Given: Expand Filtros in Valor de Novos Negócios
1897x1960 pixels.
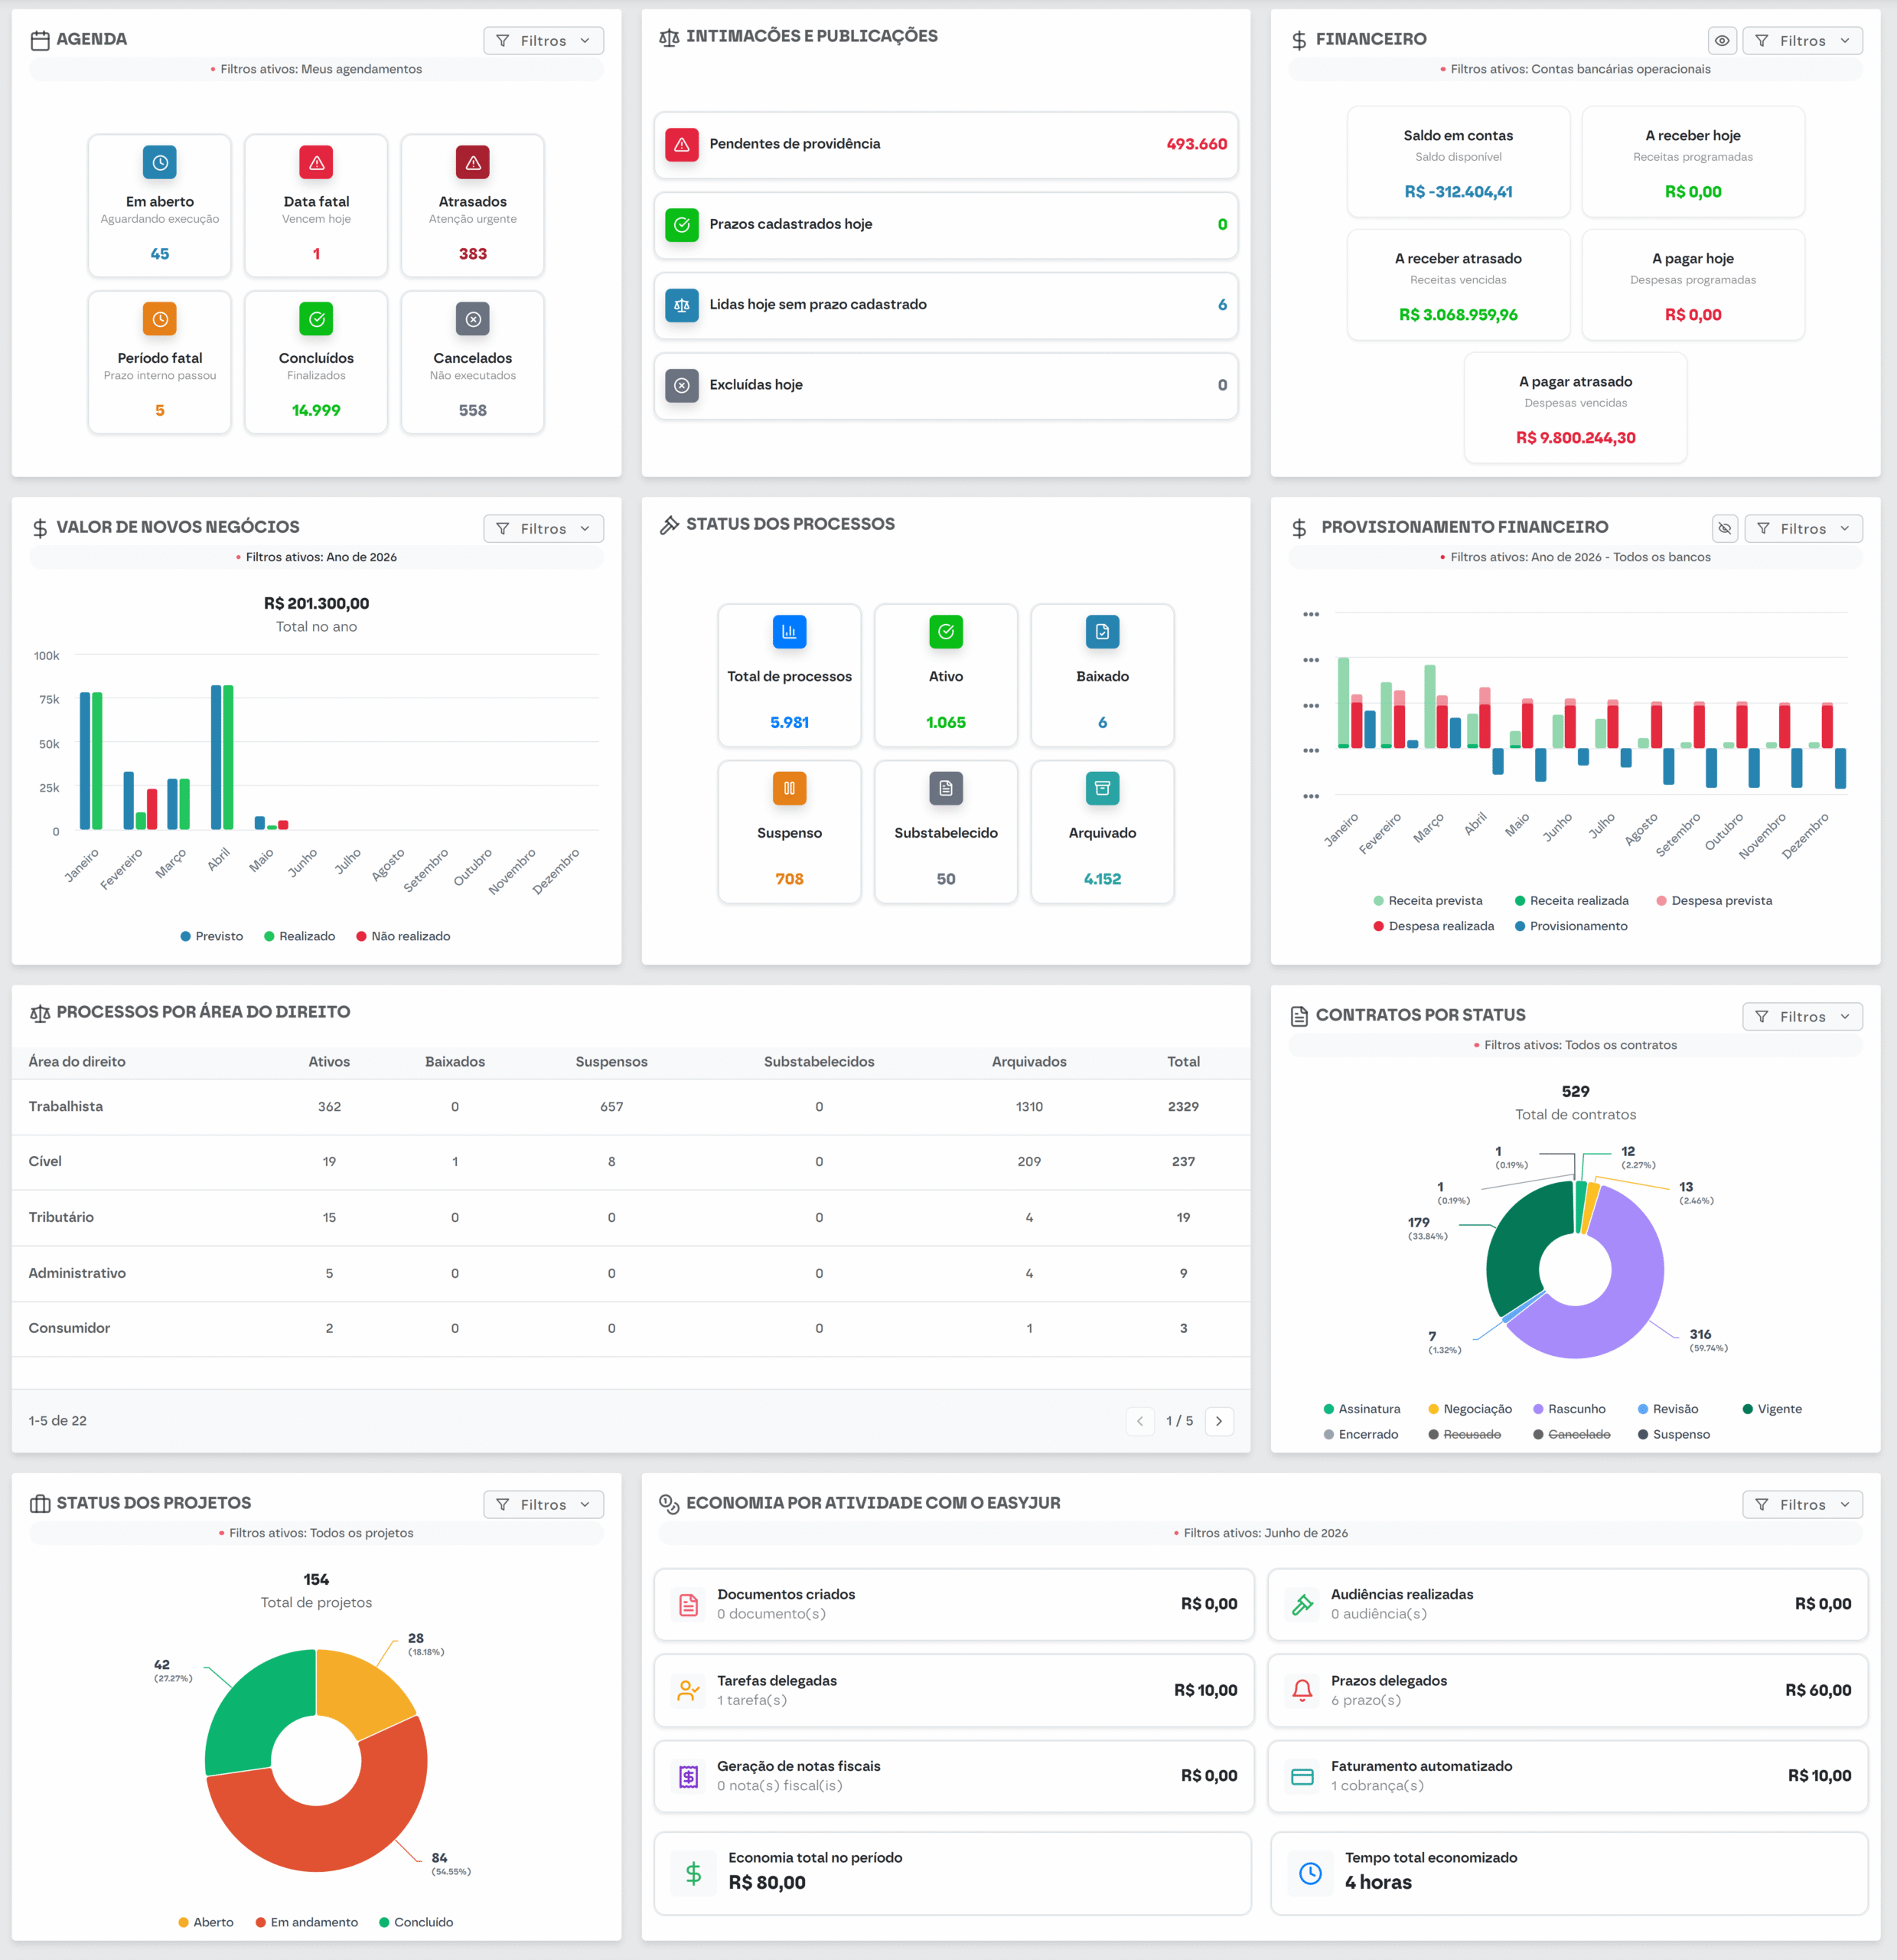Looking at the screenshot, I should [x=544, y=529].
